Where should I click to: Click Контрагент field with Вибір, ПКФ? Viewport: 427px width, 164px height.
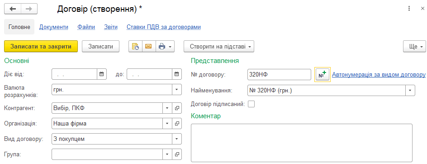(x=107, y=108)
